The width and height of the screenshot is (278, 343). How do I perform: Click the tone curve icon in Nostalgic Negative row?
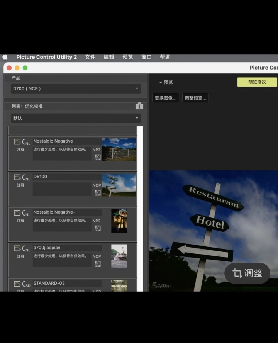(98, 157)
